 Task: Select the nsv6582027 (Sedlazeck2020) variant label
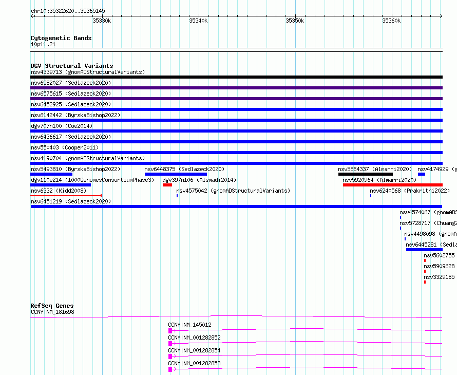tap(71, 83)
